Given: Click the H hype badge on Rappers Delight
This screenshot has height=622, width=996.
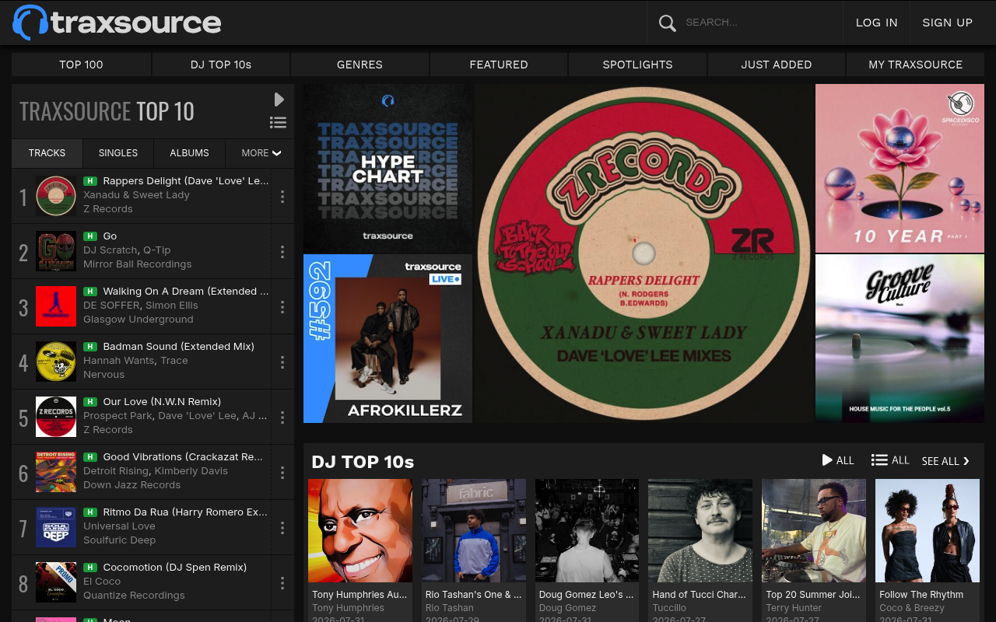Looking at the screenshot, I should [90, 181].
